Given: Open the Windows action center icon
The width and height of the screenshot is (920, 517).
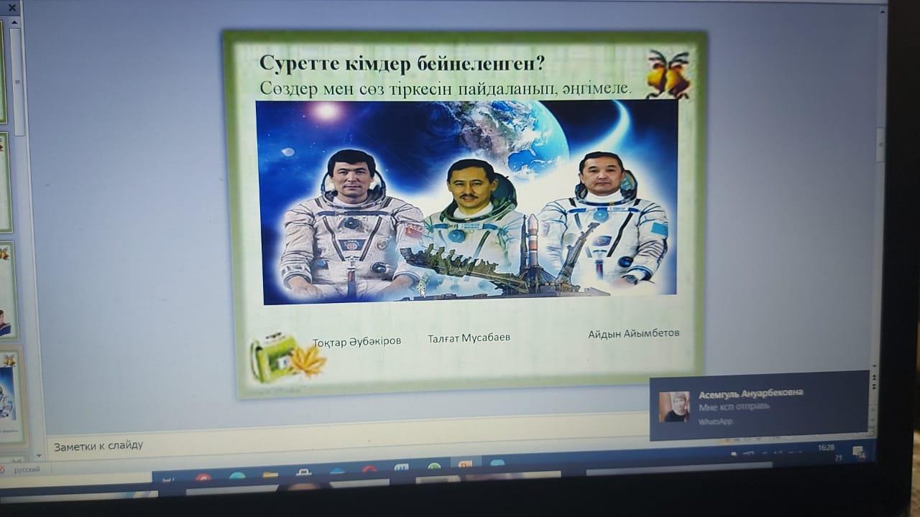Looking at the screenshot, I should (x=857, y=452).
